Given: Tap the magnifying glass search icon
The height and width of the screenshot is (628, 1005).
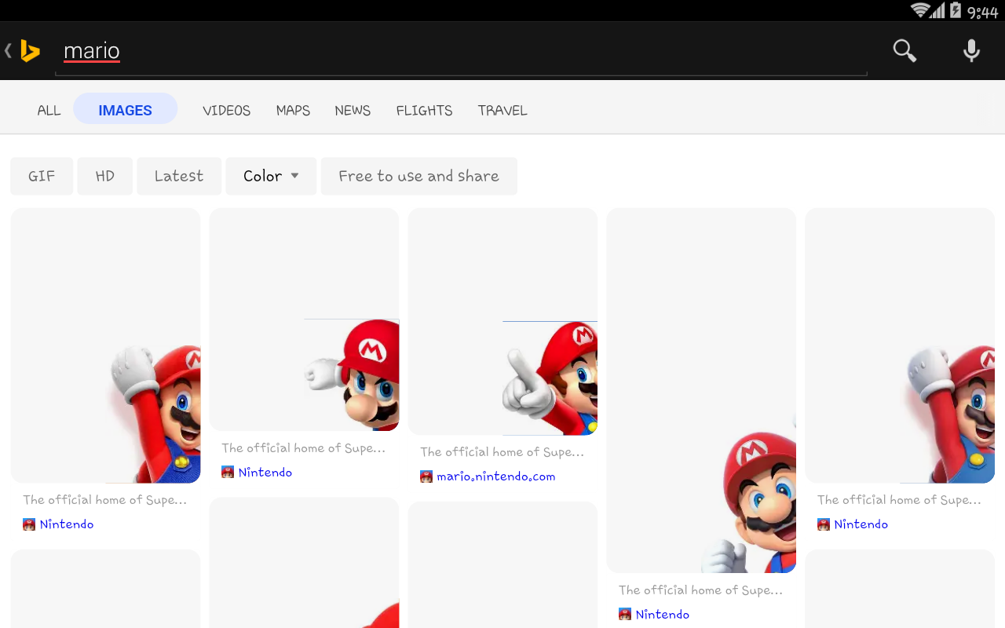Looking at the screenshot, I should (x=904, y=51).
